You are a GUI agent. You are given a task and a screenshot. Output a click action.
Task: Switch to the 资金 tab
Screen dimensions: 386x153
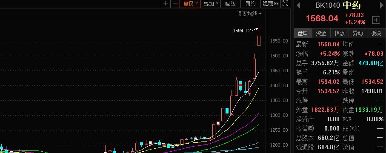pos(321,33)
